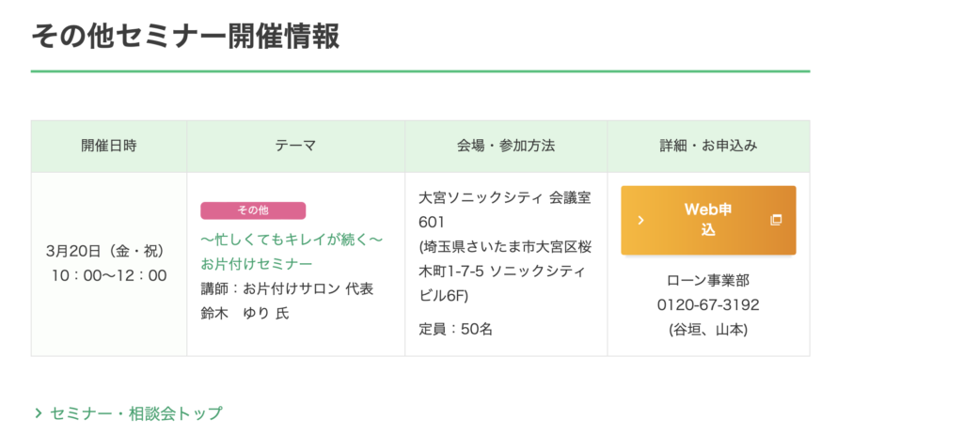The height and width of the screenshot is (435, 963).
Task: Click the ローン事業部 department text
Action: click(x=708, y=280)
